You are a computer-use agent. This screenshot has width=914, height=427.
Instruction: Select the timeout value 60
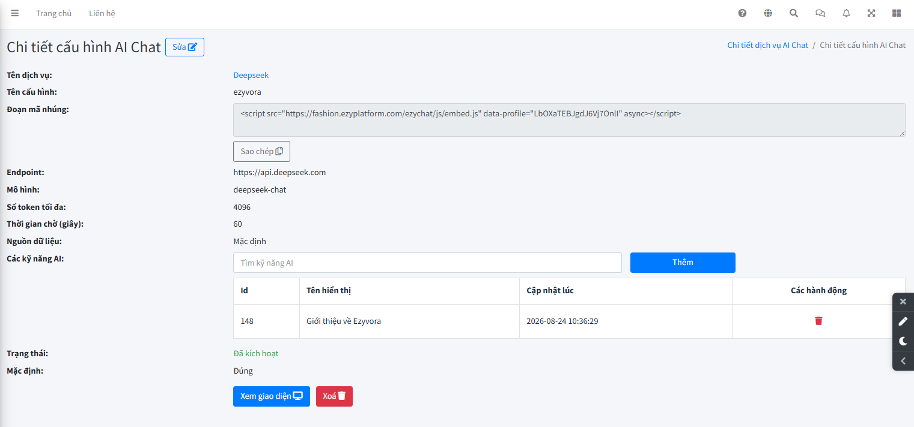237,224
